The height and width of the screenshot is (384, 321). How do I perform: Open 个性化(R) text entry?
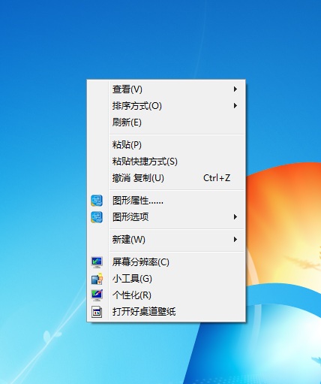click(x=132, y=295)
